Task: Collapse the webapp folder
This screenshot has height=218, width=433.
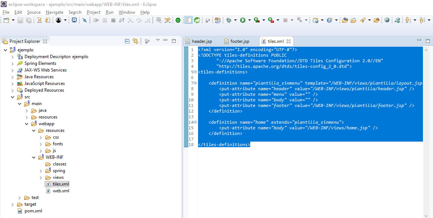Action: [x=27, y=124]
